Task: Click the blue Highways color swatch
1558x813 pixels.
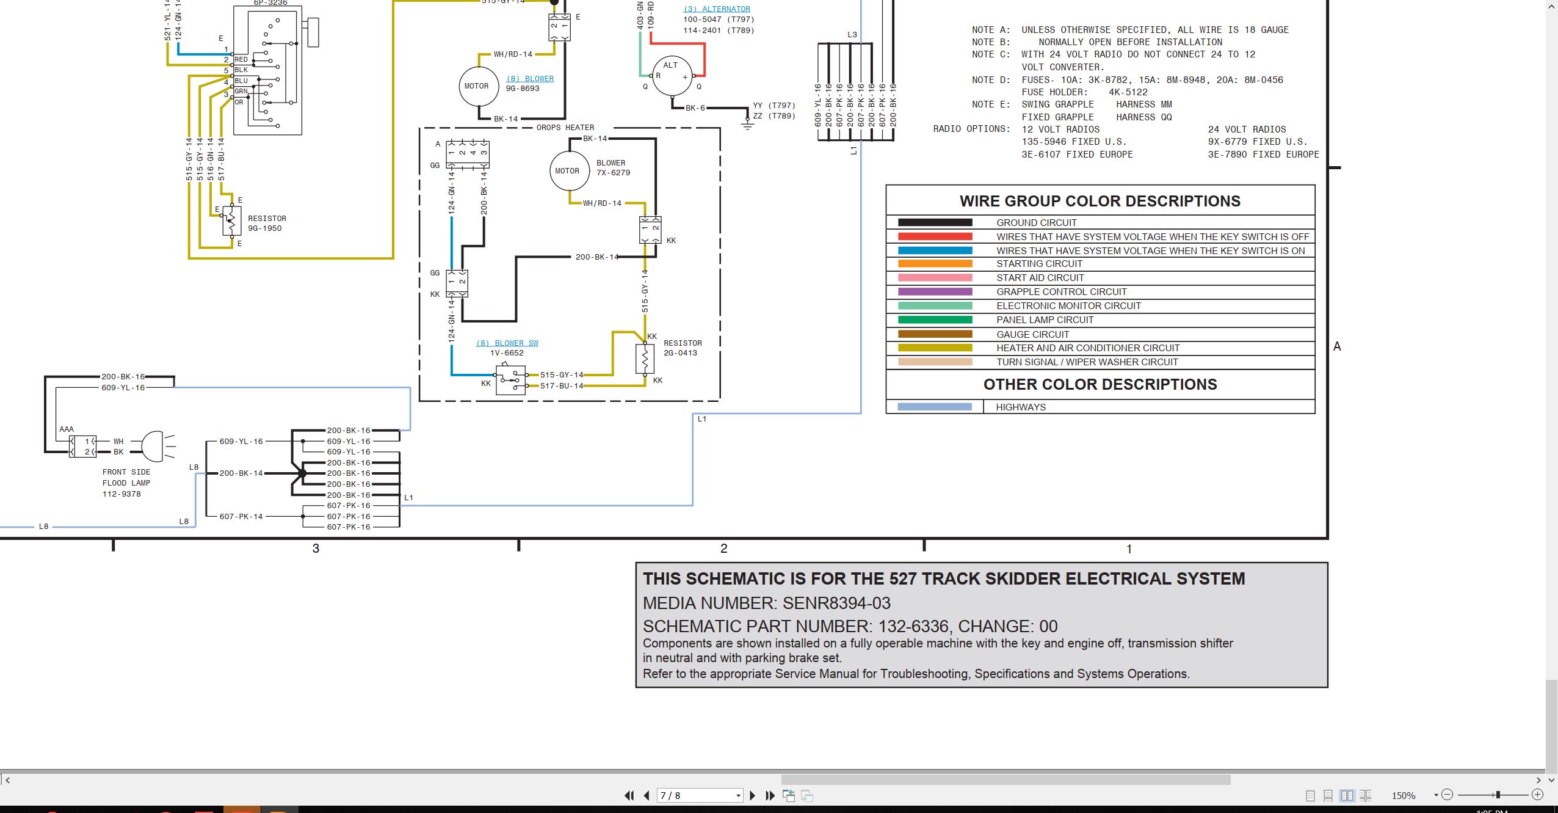Action: point(935,407)
